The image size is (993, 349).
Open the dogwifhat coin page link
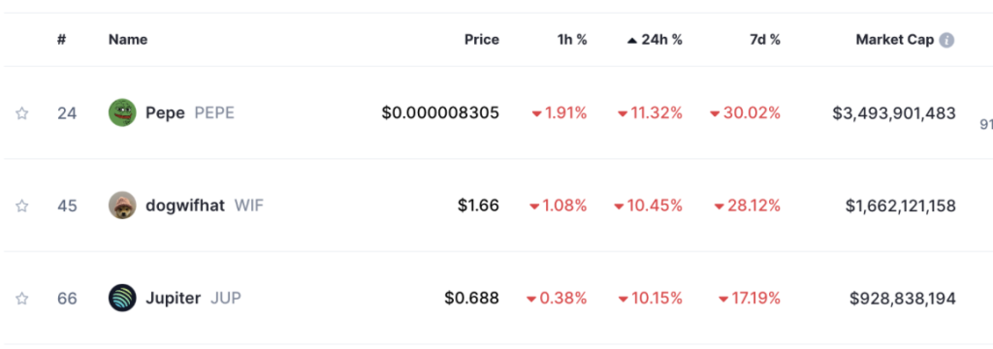click(185, 206)
